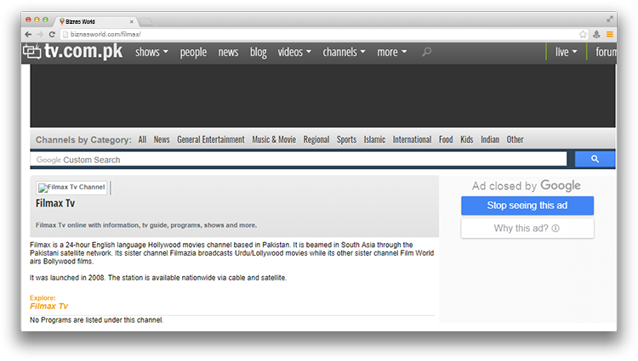Open the Chrome hamburger menu
The height and width of the screenshot is (361, 638).
pos(609,34)
